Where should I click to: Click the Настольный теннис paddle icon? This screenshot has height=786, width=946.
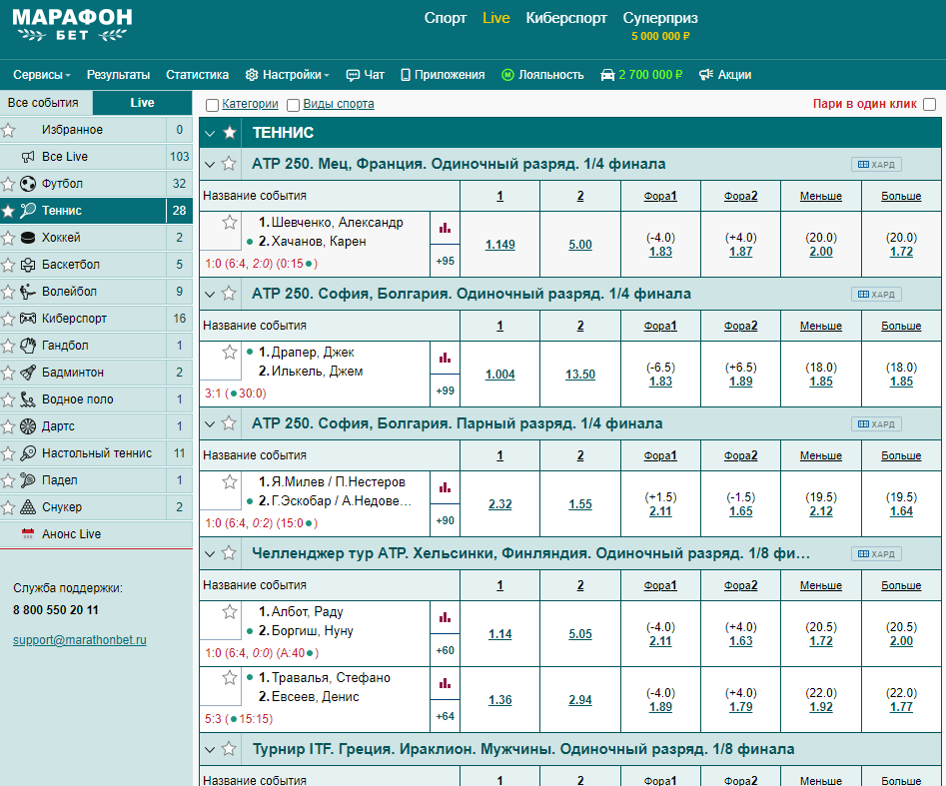tap(28, 453)
